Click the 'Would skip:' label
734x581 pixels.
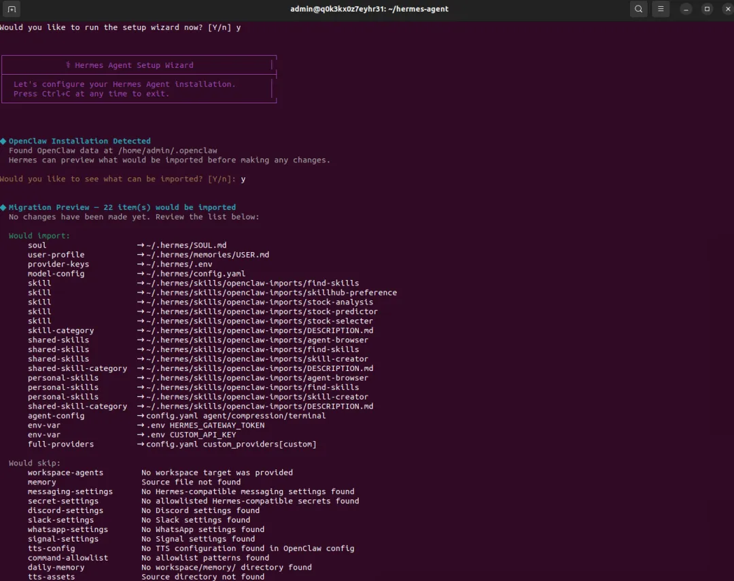[35, 463]
